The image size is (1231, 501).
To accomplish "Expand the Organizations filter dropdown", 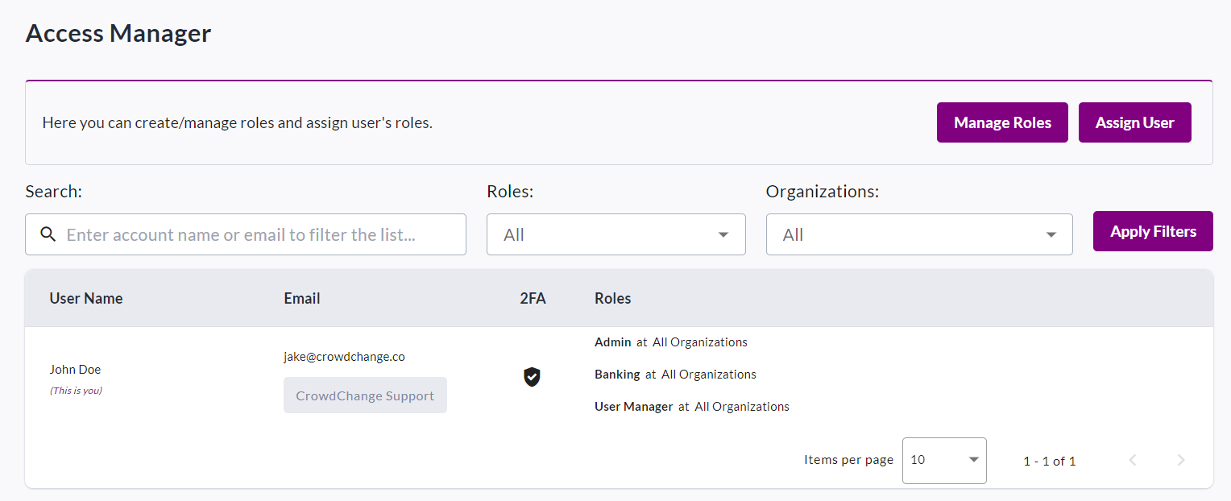I will point(918,234).
